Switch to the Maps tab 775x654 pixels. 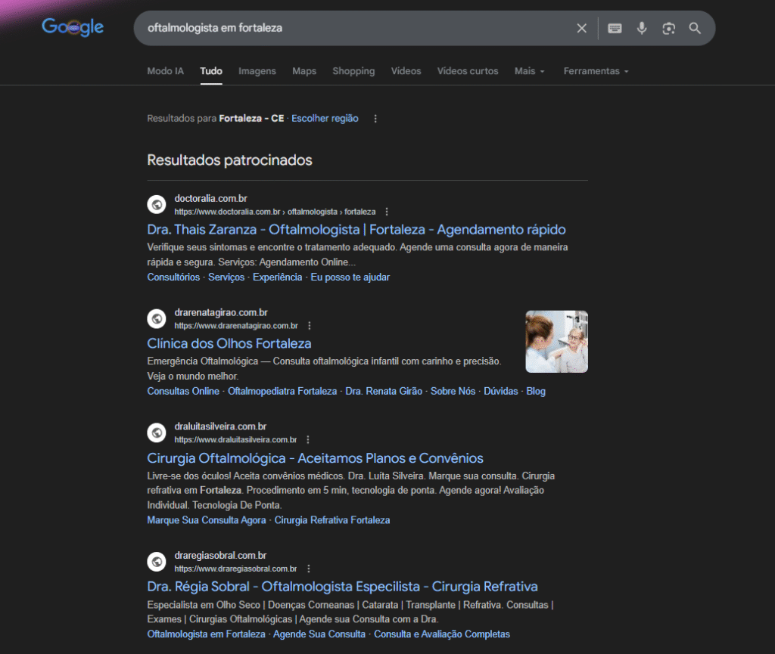[x=304, y=71]
